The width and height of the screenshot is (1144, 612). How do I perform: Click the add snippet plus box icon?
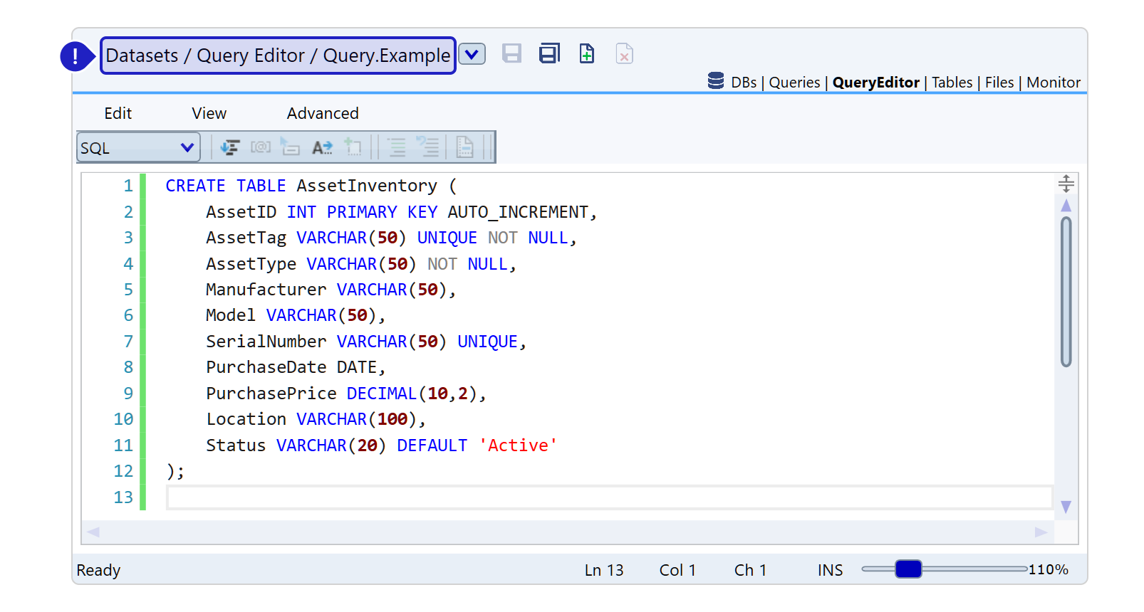[x=353, y=147]
